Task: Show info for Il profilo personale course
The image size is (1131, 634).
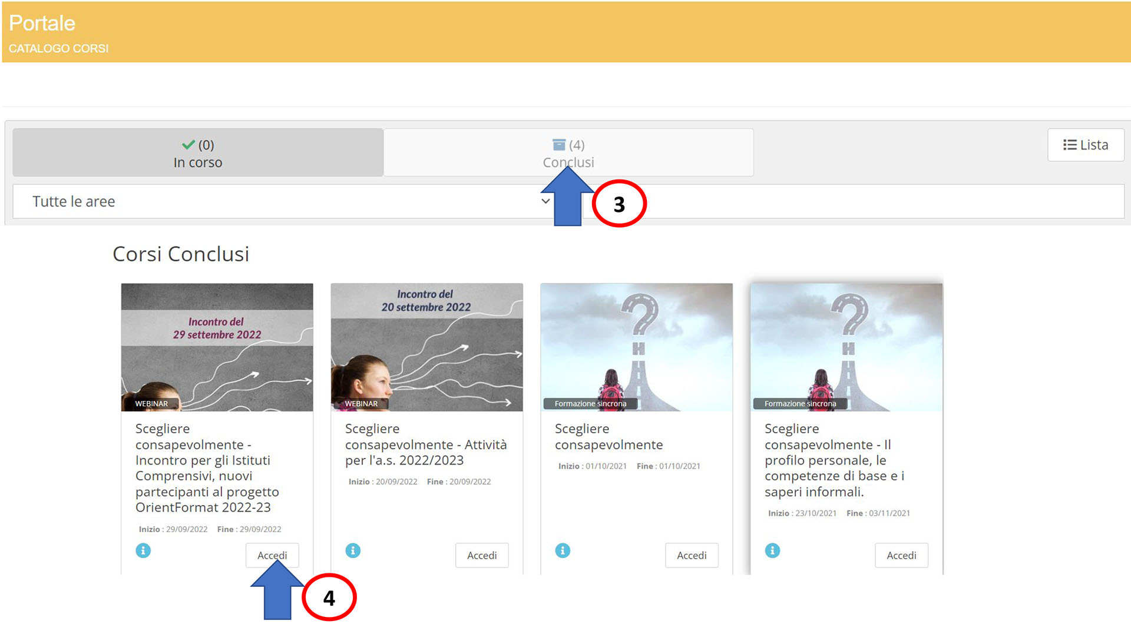Action: (x=772, y=550)
